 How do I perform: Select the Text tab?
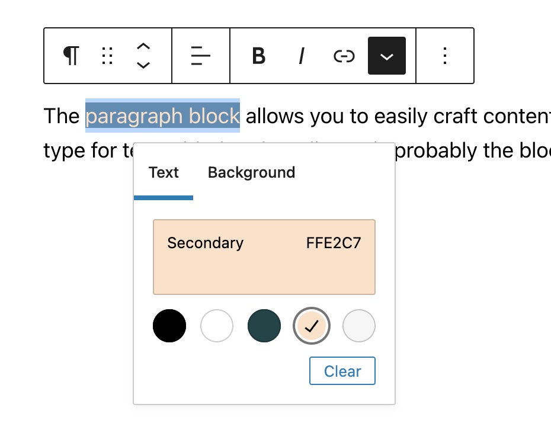(164, 172)
